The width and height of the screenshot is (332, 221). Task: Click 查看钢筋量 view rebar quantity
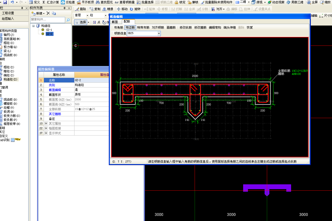pyautogui.click(x=124, y=2)
